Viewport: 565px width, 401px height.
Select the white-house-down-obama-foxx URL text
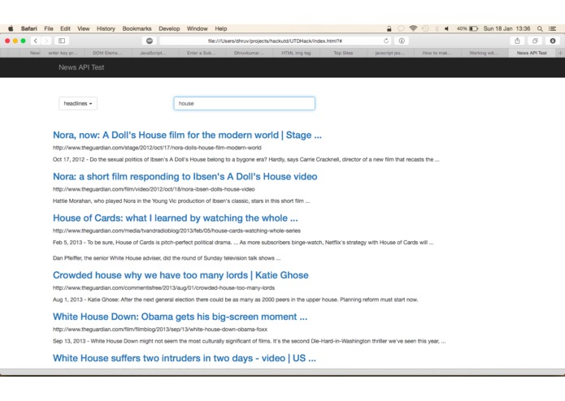click(160, 330)
